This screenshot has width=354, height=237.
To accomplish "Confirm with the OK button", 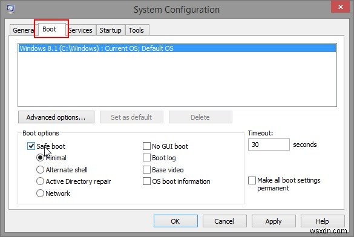I will click(175, 221).
